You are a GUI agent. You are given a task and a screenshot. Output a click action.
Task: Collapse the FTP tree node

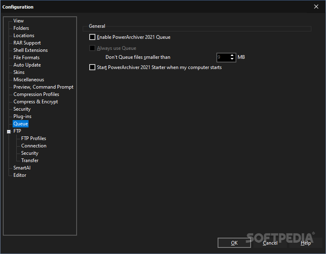[9, 131]
